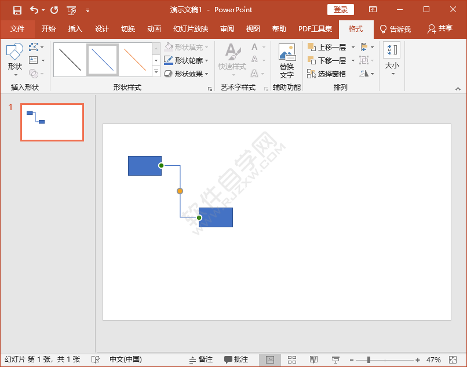This screenshot has height=367, width=467.
Task: Click the 选择窗格 selection pane button
Action: click(x=327, y=74)
